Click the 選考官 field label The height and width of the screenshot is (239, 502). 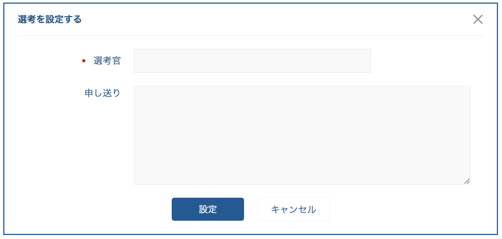(107, 61)
